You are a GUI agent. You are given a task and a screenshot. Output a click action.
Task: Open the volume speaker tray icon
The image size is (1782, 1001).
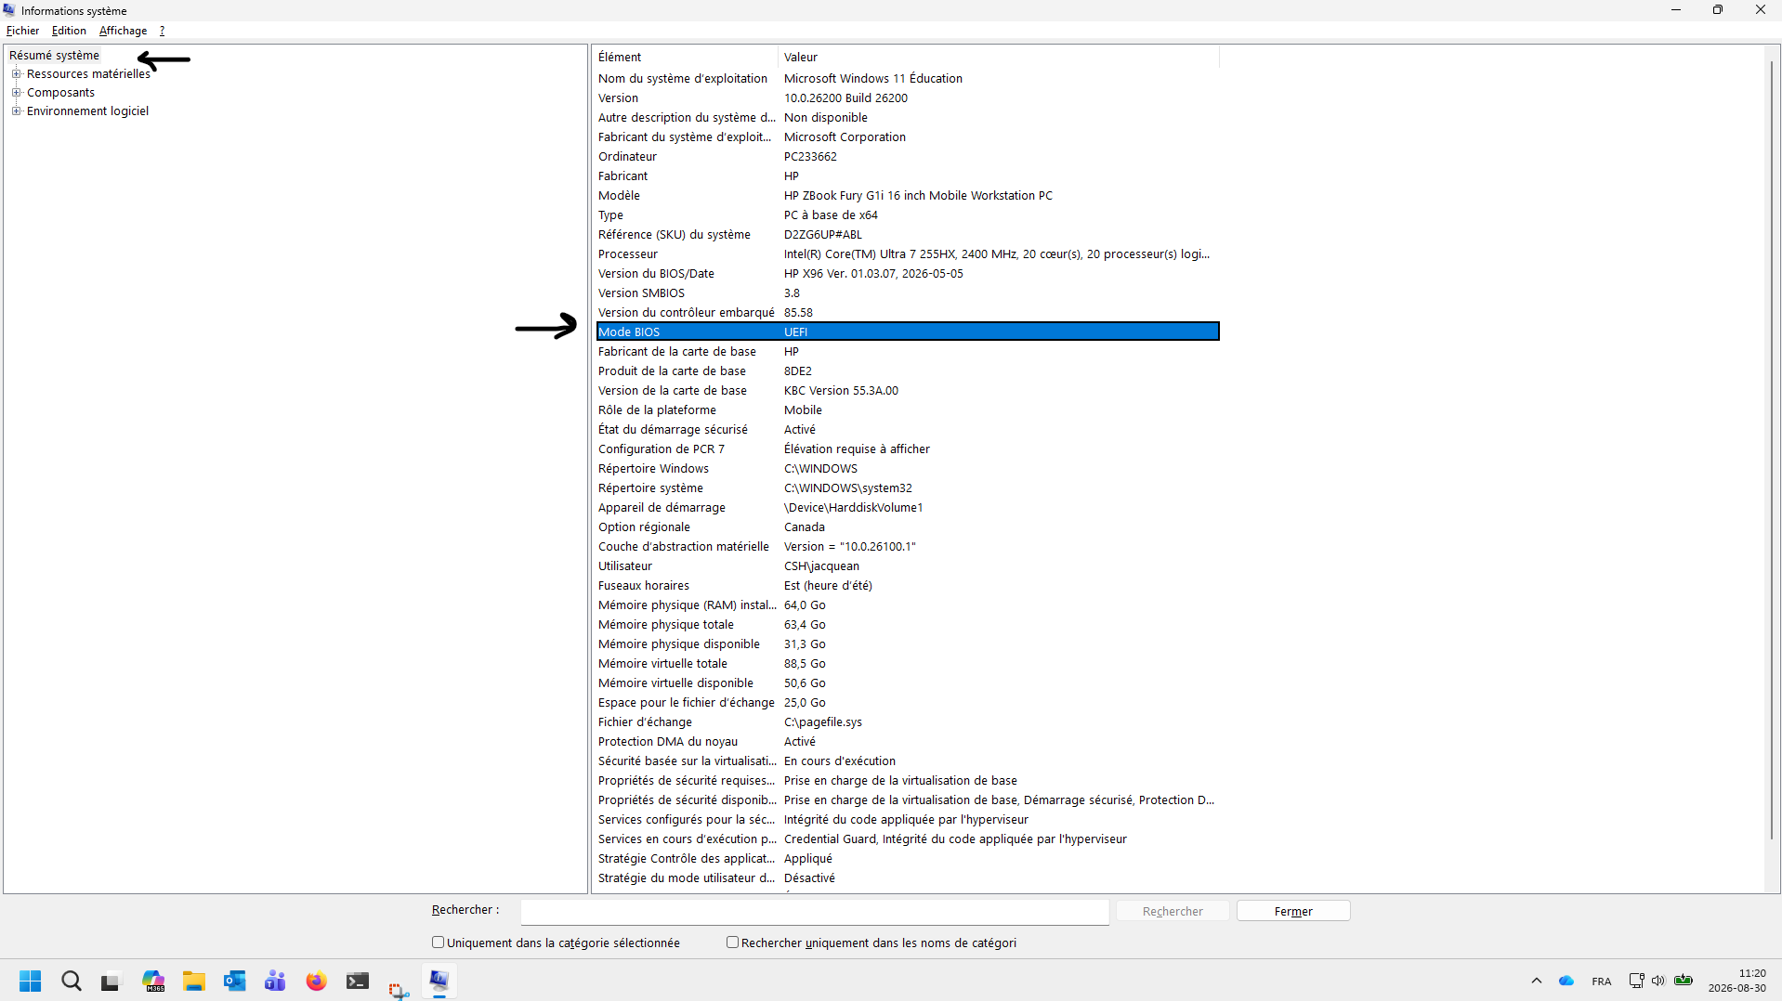(x=1658, y=981)
